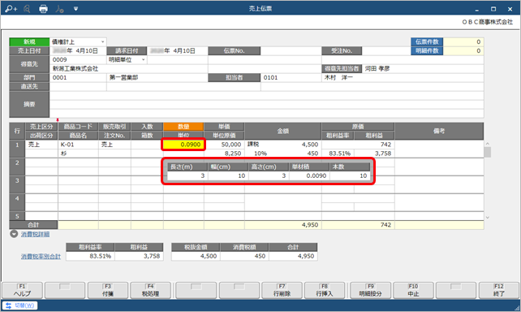Click the F4 税処理 button
The height and width of the screenshot is (312, 521).
pos(150,290)
